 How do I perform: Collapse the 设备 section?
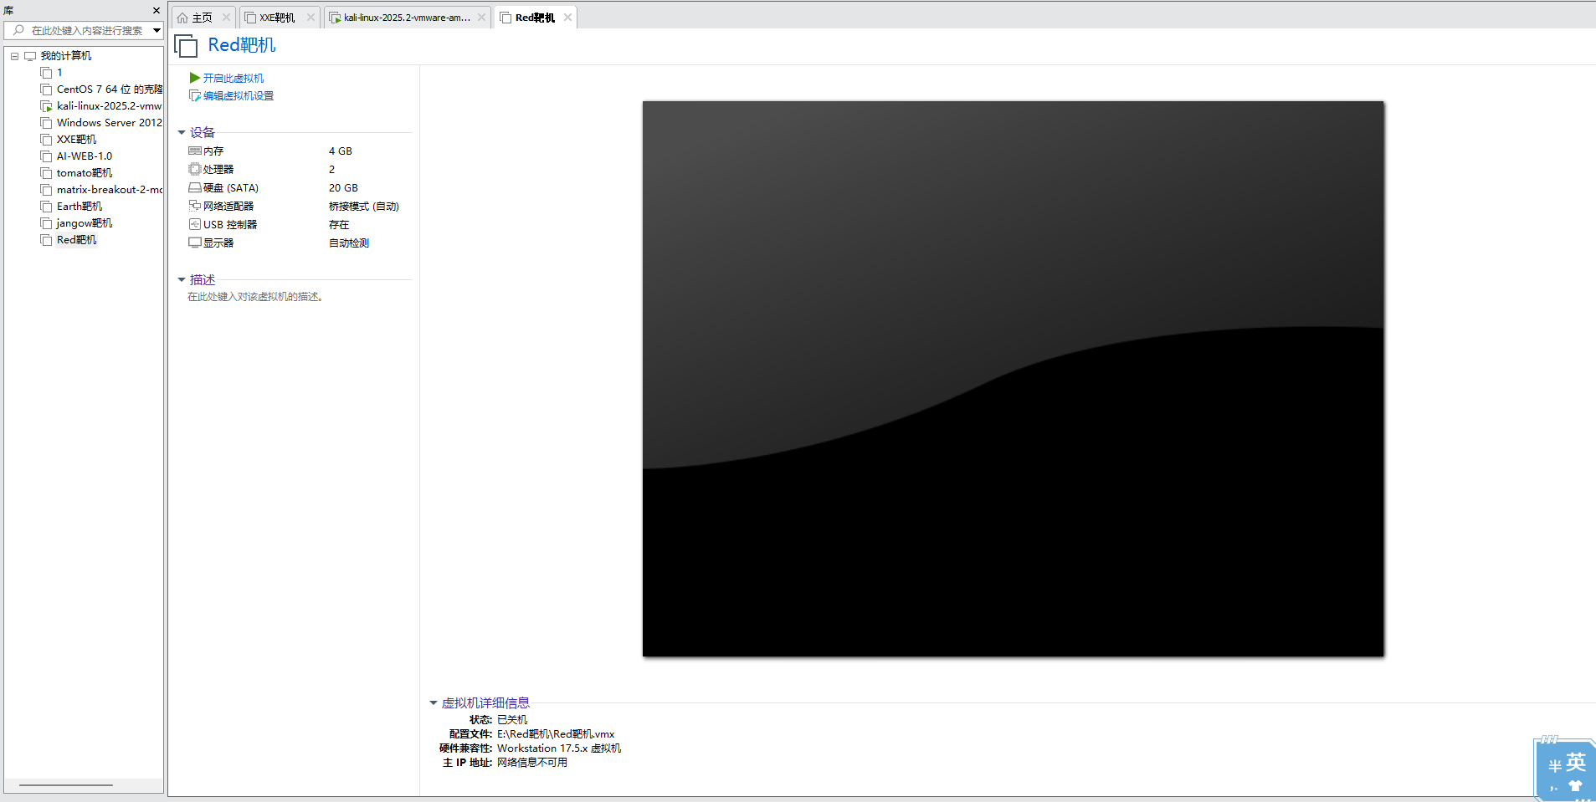pyautogui.click(x=182, y=133)
